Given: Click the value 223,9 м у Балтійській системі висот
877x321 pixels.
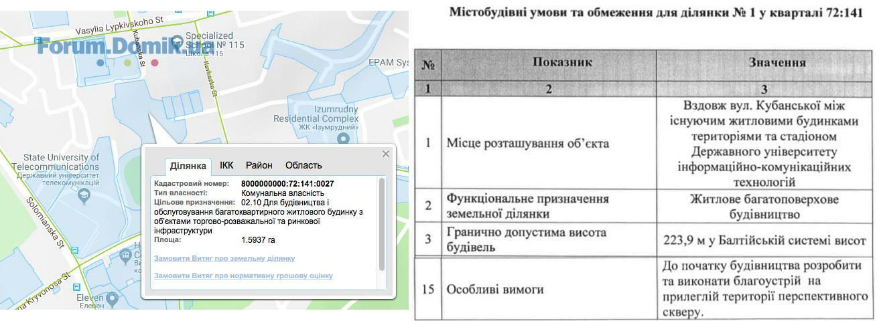Looking at the screenshot, I should (764, 239).
